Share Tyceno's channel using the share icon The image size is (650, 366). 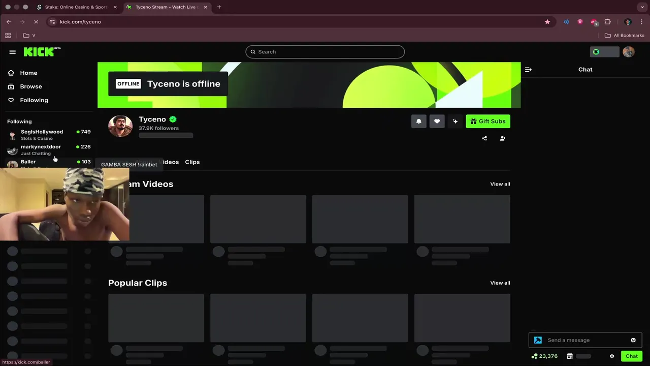[484, 138]
